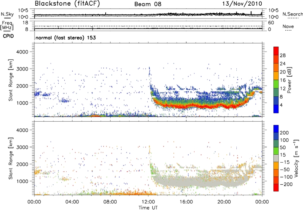Click the '08:00' time axis tick label
Viewport: 303px width, 210px height.
(x=110, y=202)
